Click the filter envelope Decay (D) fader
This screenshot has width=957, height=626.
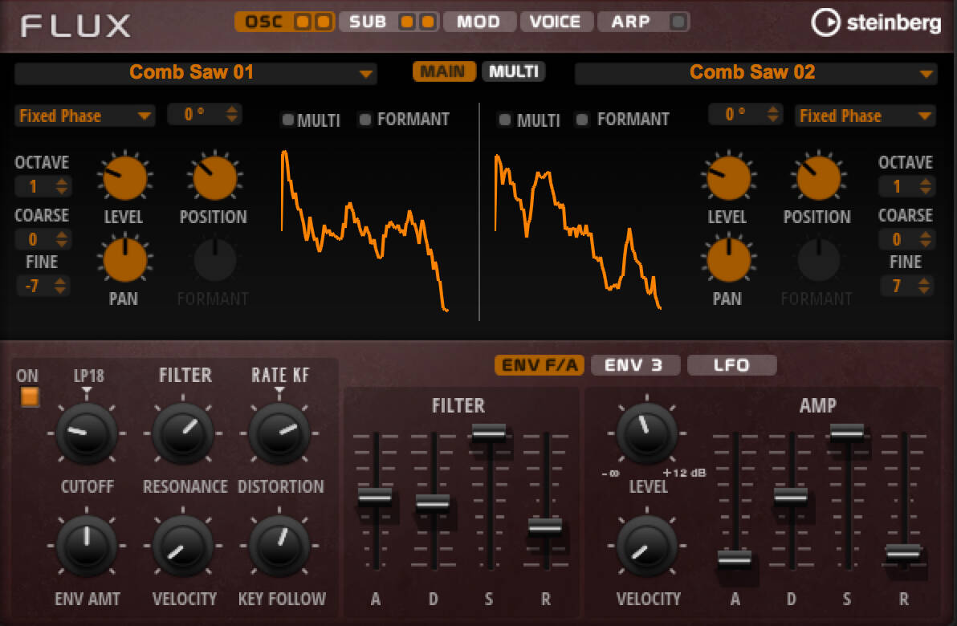433,502
